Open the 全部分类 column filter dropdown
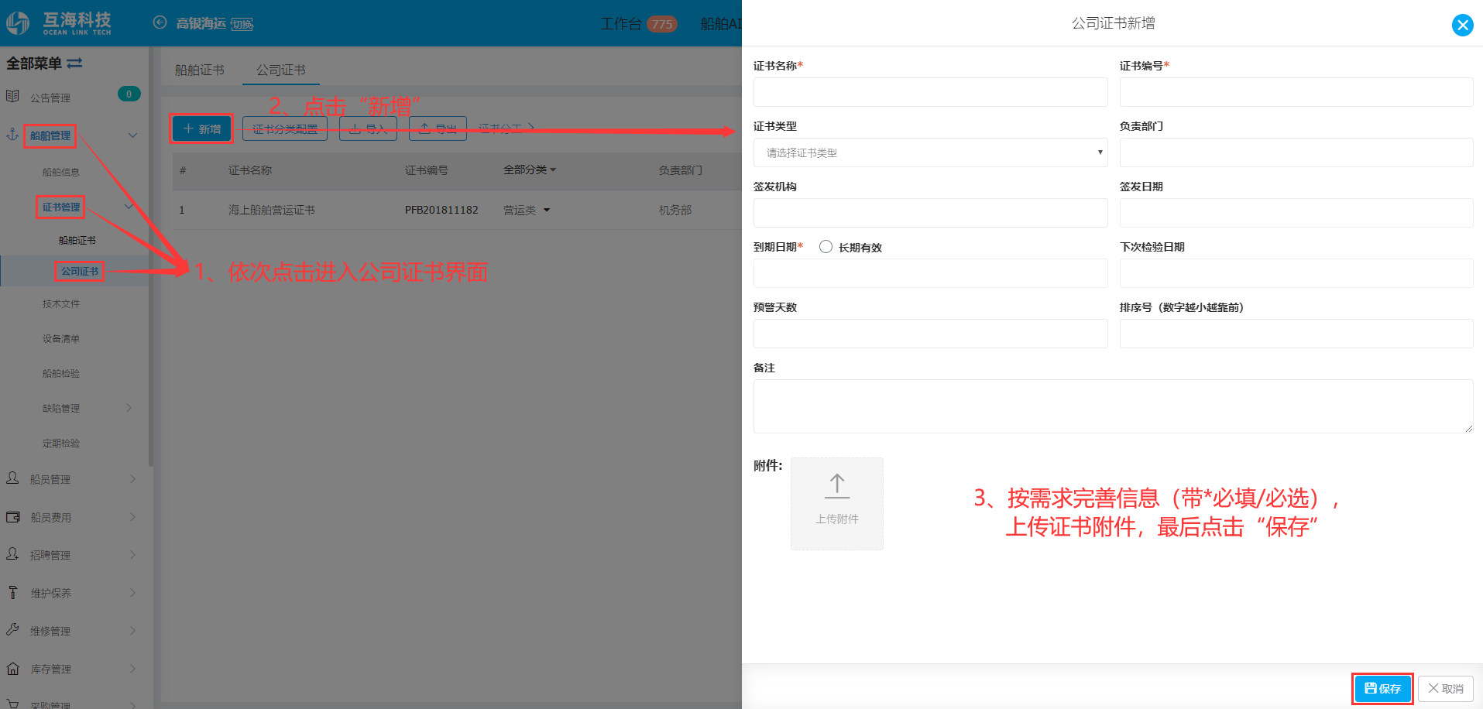This screenshot has width=1483, height=709. pos(530,170)
